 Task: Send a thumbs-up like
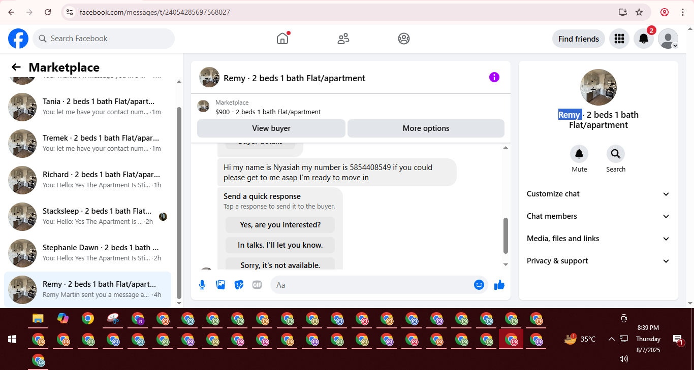[499, 285]
